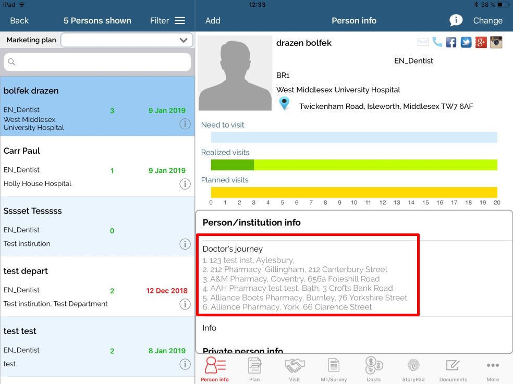
Task: Tap the Change button
Action: pos(487,21)
